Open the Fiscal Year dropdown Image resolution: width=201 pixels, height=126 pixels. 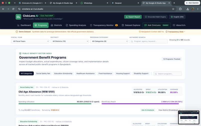click(30, 41)
